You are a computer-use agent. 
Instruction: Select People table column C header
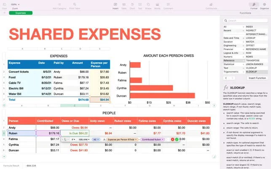[x=75, y=106]
